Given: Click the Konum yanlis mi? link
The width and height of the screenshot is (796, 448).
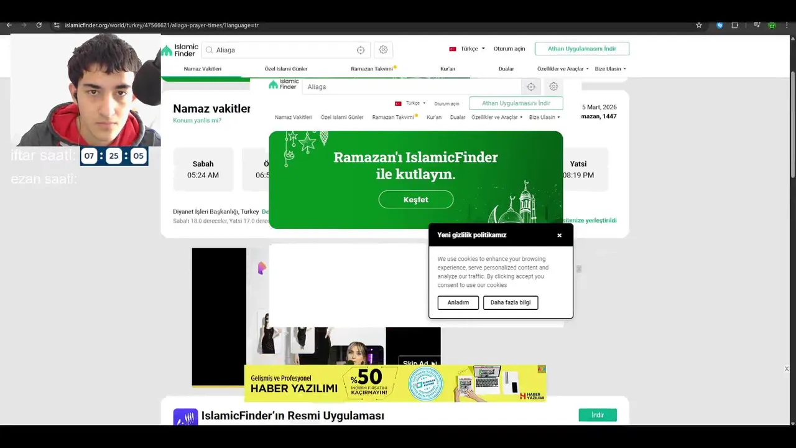Looking at the screenshot, I should (197, 120).
